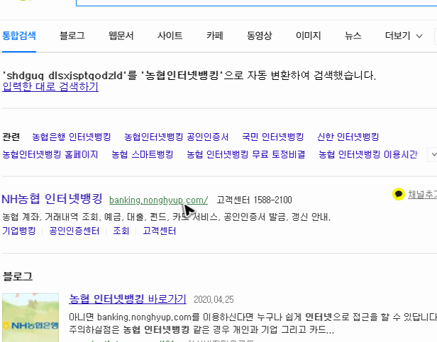
Task: Go to the 카페 tab
Action: (x=214, y=36)
